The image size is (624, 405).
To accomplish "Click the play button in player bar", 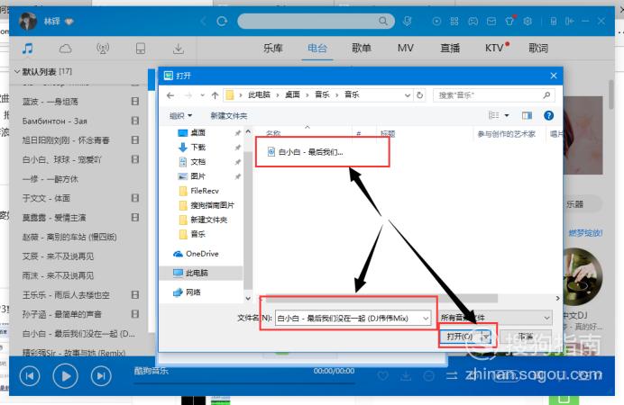I will coord(65,375).
